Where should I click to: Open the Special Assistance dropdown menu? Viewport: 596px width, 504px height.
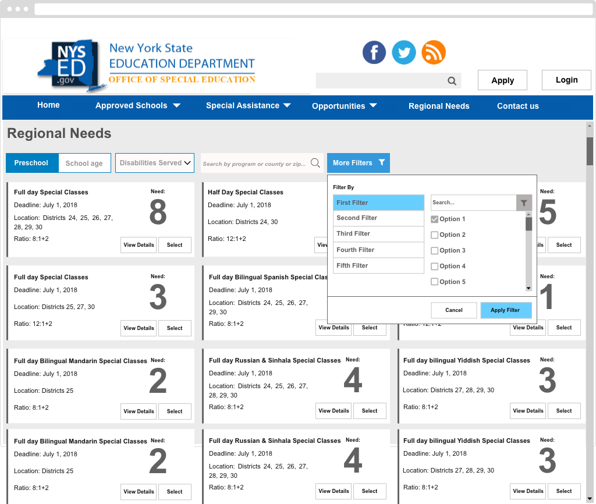coord(249,106)
